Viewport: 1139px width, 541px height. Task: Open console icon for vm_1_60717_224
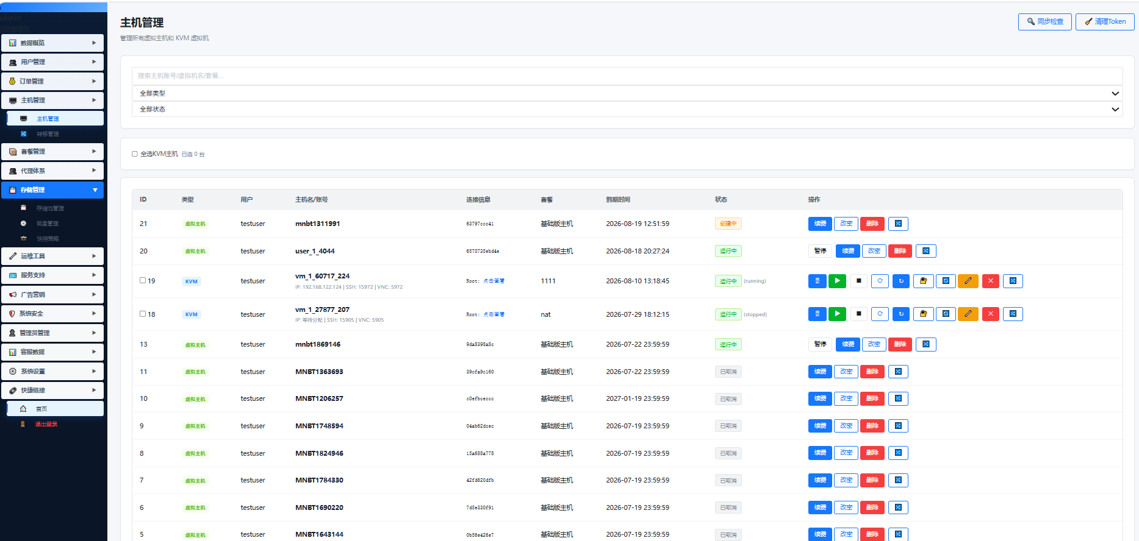tap(817, 281)
